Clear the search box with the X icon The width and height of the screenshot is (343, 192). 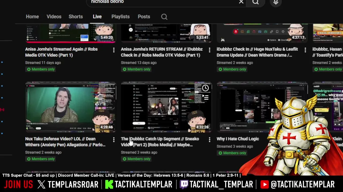(x=241, y=2)
